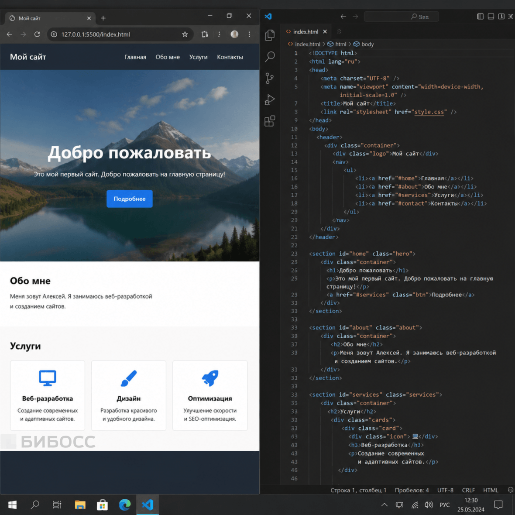Navigate to 'Услуги' in the site menu
Screen dimensions: 515x515
pyautogui.click(x=199, y=57)
